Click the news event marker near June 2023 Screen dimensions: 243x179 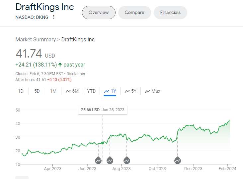click(98, 160)
